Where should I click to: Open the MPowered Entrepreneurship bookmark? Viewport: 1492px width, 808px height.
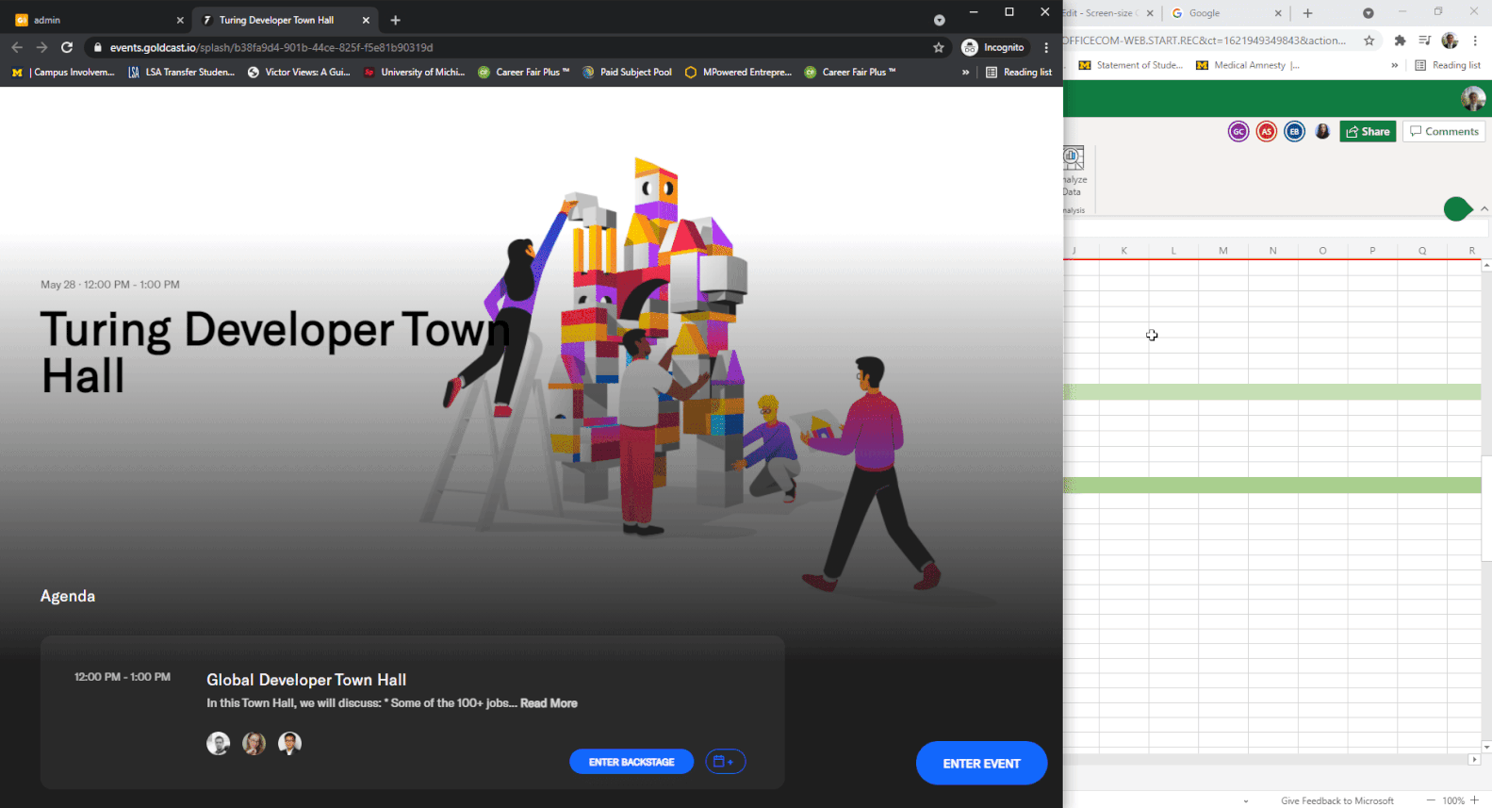(x=738, y=72)
